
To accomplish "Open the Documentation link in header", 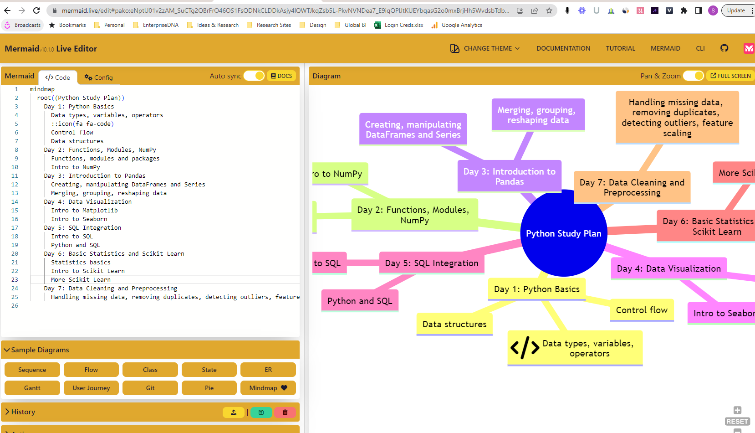I will tap(563, 48).
